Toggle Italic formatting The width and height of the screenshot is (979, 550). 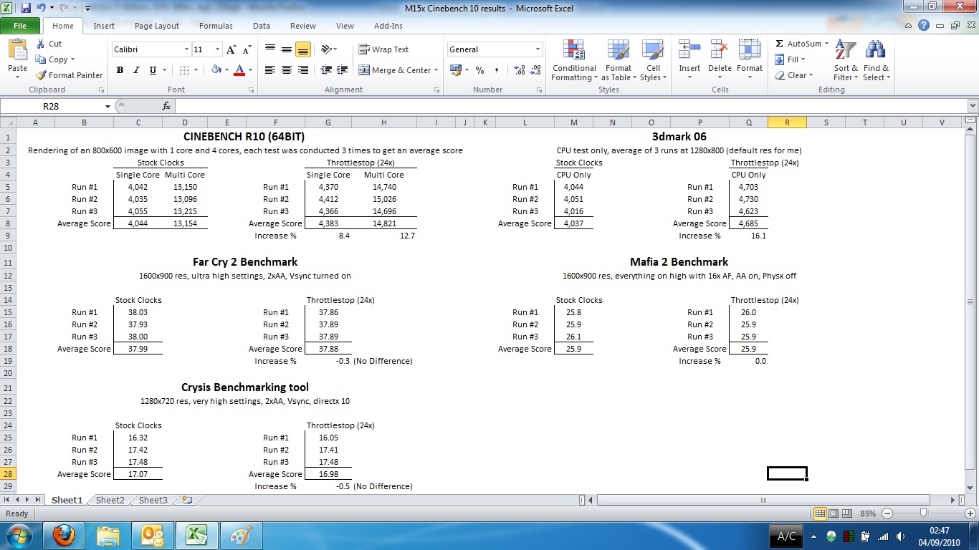click(136, 70)
